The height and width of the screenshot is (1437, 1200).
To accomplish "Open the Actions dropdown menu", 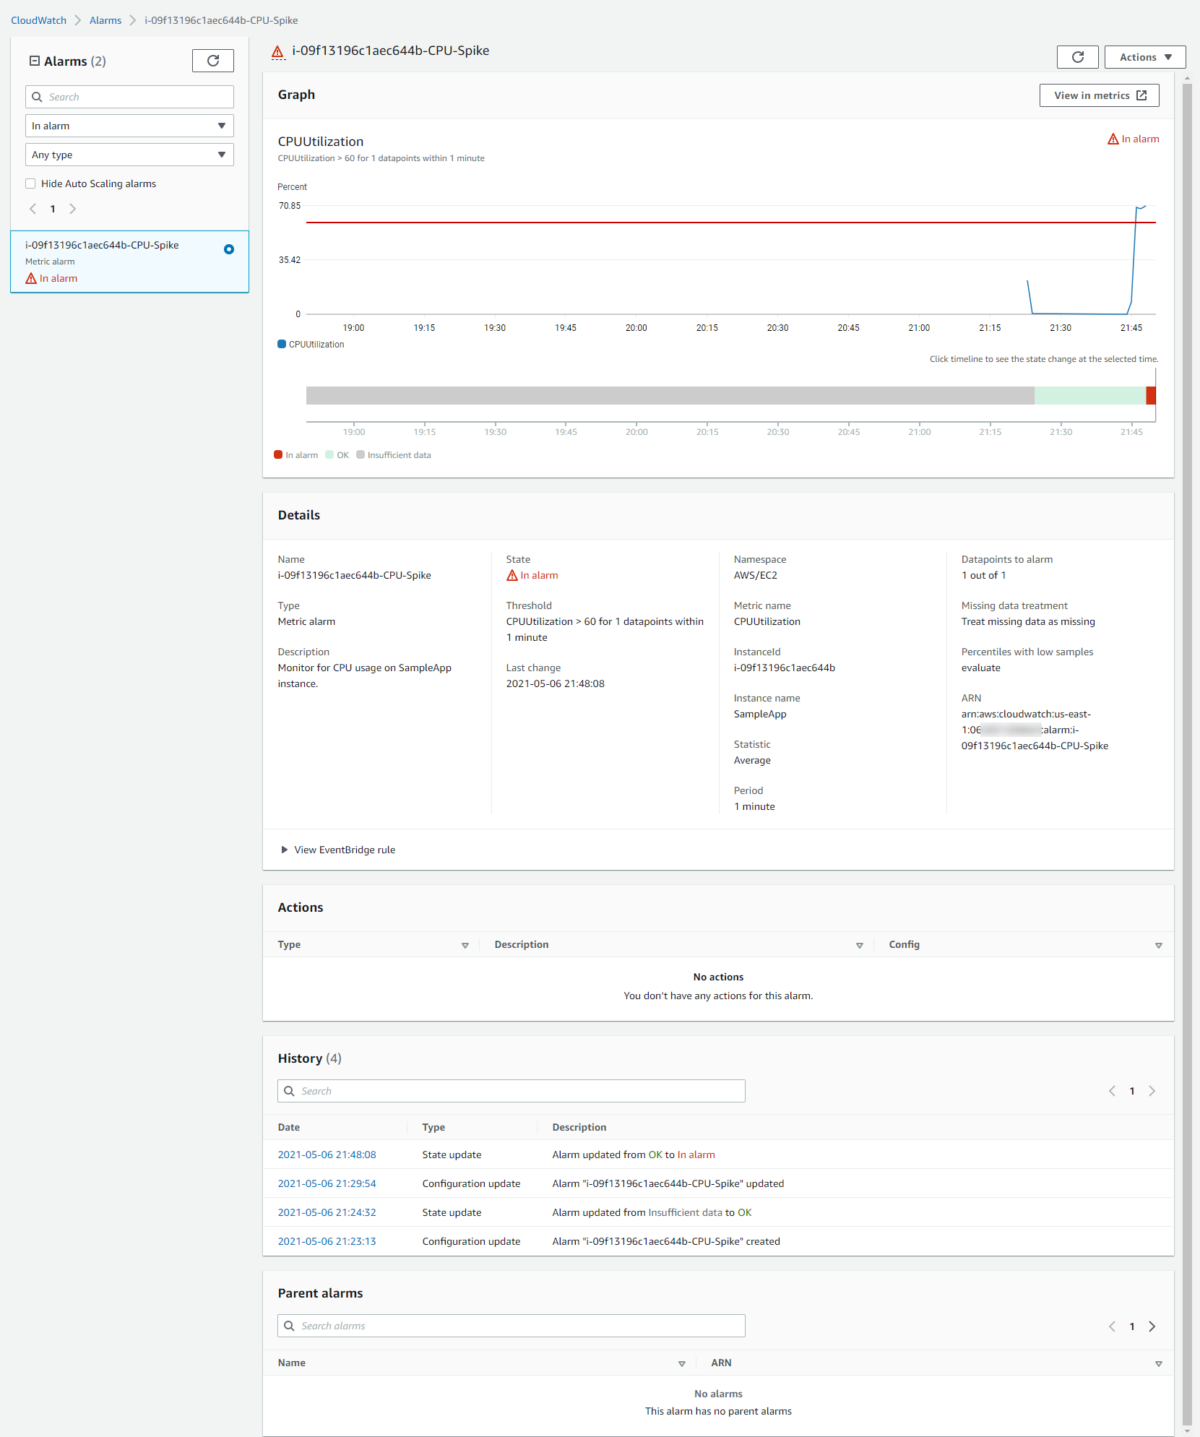I will point(1145,57).
